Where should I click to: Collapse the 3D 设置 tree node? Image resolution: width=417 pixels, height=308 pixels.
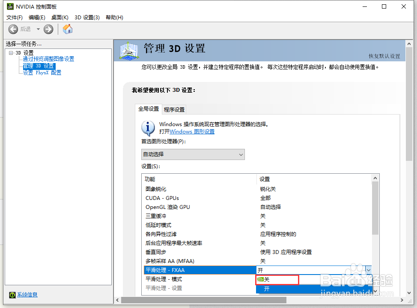coord(11,53)
